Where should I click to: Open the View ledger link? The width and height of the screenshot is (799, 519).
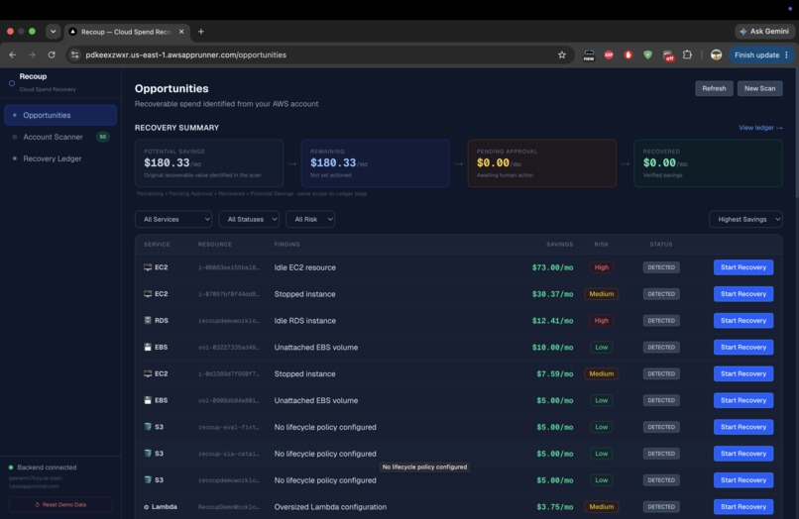point(760,128)
